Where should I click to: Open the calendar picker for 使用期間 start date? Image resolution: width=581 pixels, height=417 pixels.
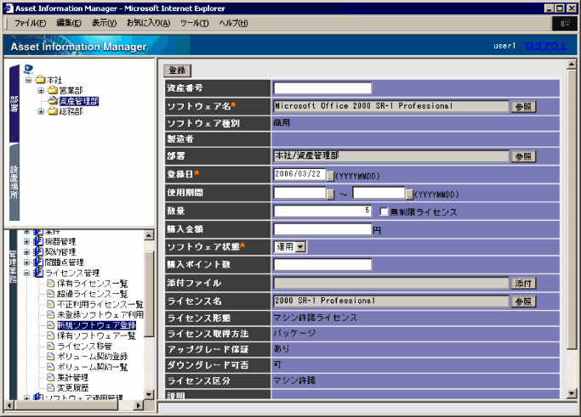click(x=330, y=194)
